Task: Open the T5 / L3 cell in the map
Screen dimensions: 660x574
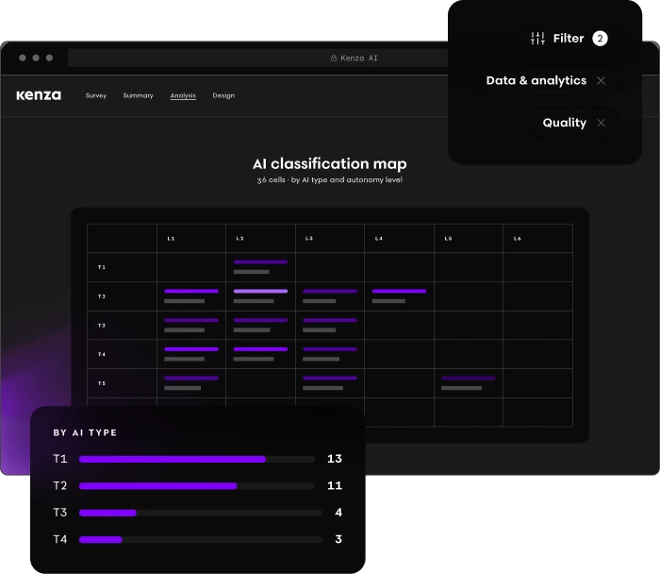Action: click(330, 383)
